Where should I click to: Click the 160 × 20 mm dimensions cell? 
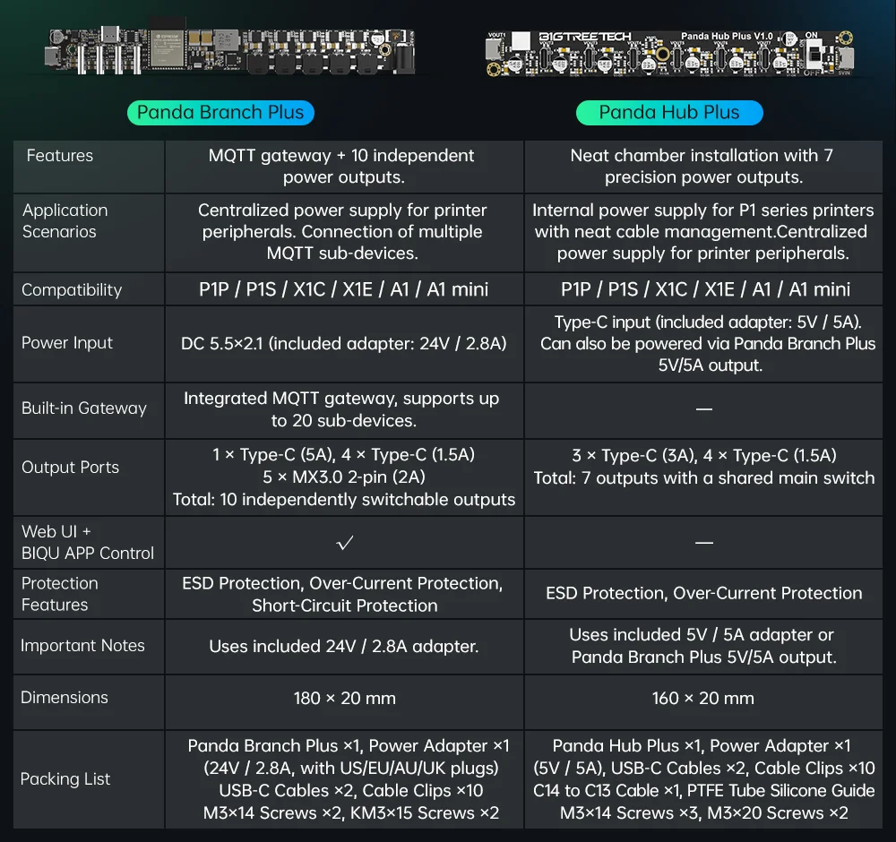pyautogui.click(x=703, y=699)
